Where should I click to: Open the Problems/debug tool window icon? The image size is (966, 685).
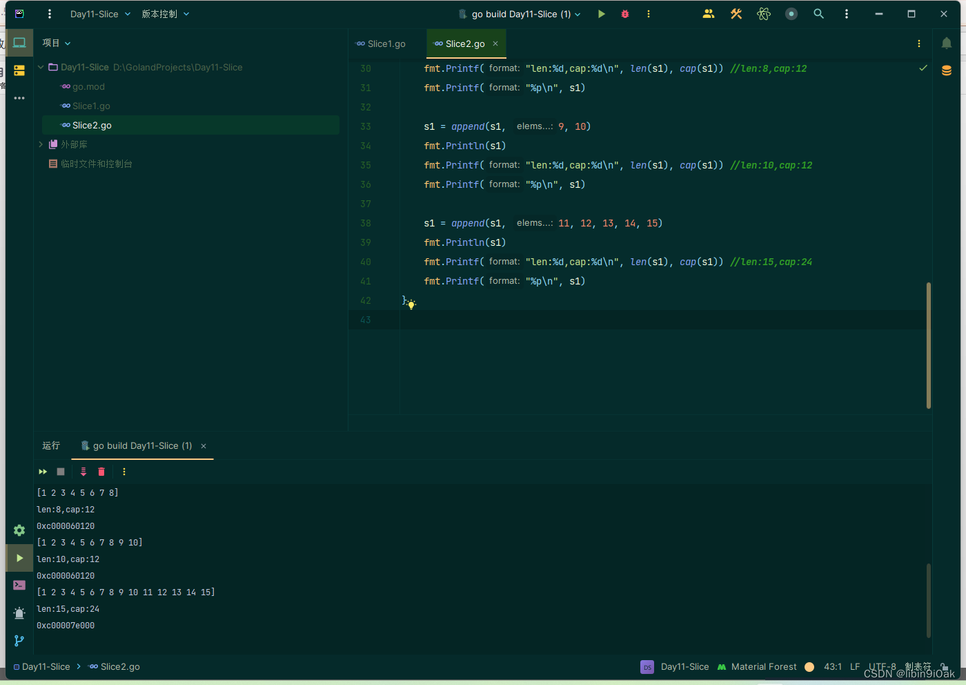point(19,613)
